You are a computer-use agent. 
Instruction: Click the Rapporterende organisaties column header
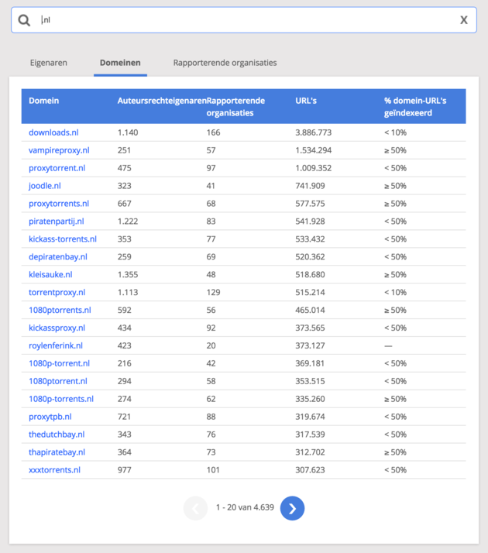235,107
